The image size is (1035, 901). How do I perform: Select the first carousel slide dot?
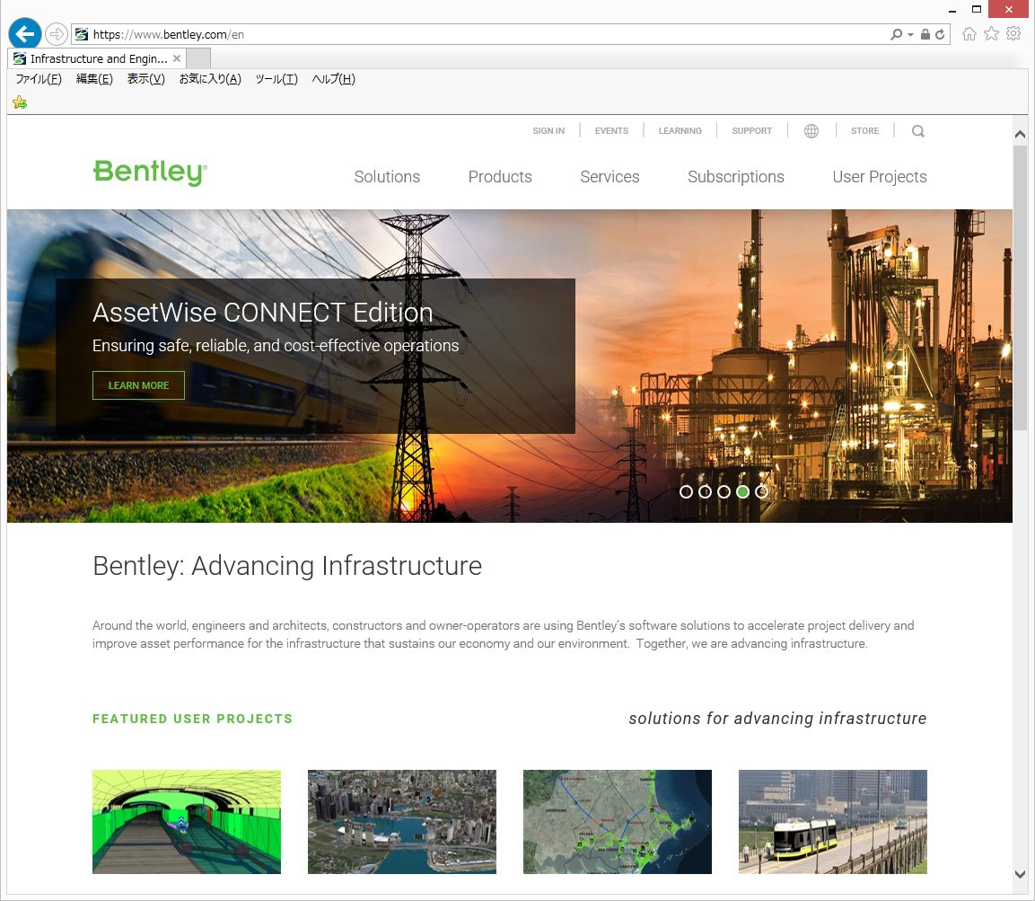(x=686, y=491)
